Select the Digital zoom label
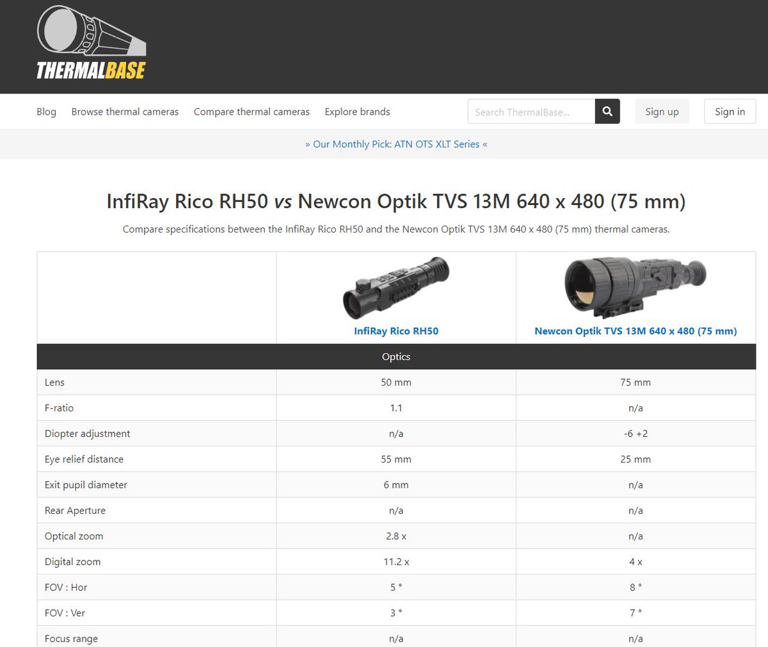Screen dimensions: 768x647 point(72,562)
